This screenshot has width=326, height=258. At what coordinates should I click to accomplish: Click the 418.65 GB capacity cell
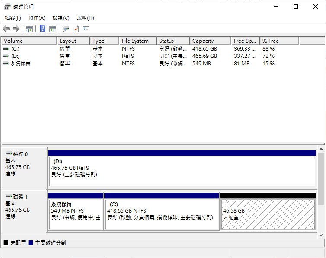[x=205, y=49]
